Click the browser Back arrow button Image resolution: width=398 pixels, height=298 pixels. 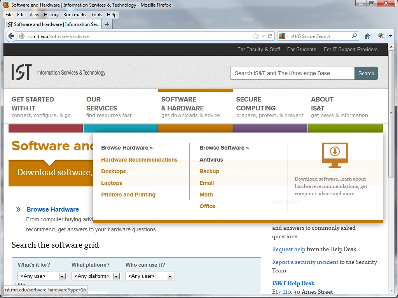click(x=11, y=36)
